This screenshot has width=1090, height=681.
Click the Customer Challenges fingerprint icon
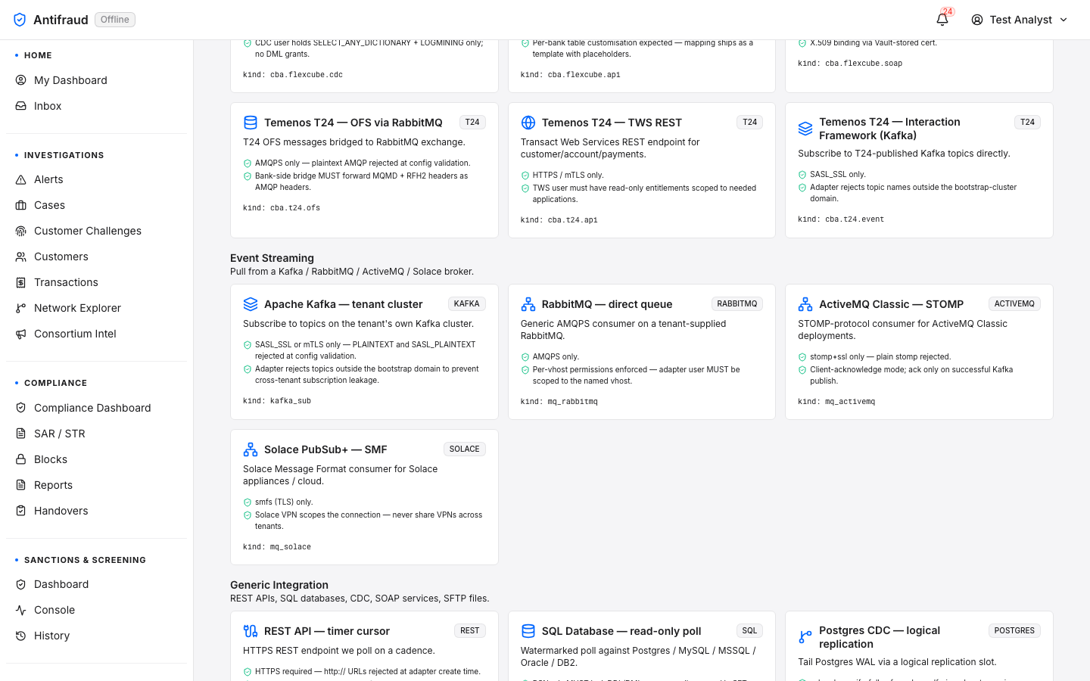click(21, 231)
